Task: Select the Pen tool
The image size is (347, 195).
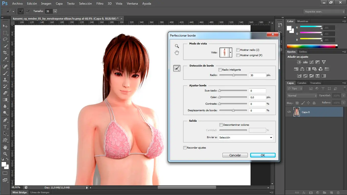Action: coord(5,120)
